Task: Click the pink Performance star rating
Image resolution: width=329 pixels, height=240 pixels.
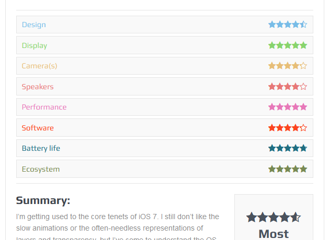Action: tap(287, 107)
